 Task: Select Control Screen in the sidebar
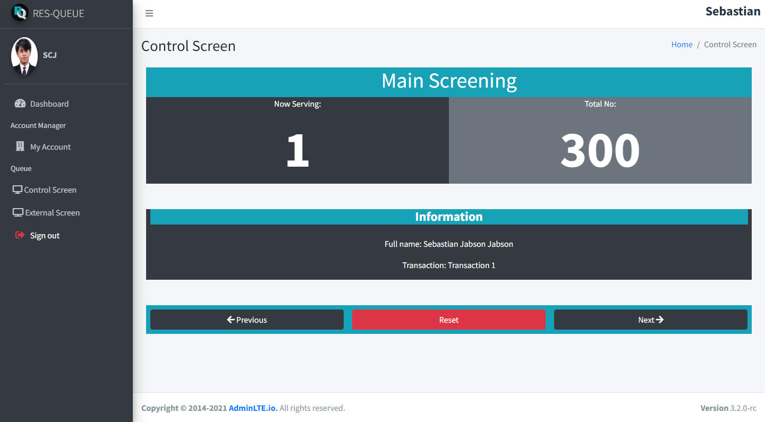point(66,190)
